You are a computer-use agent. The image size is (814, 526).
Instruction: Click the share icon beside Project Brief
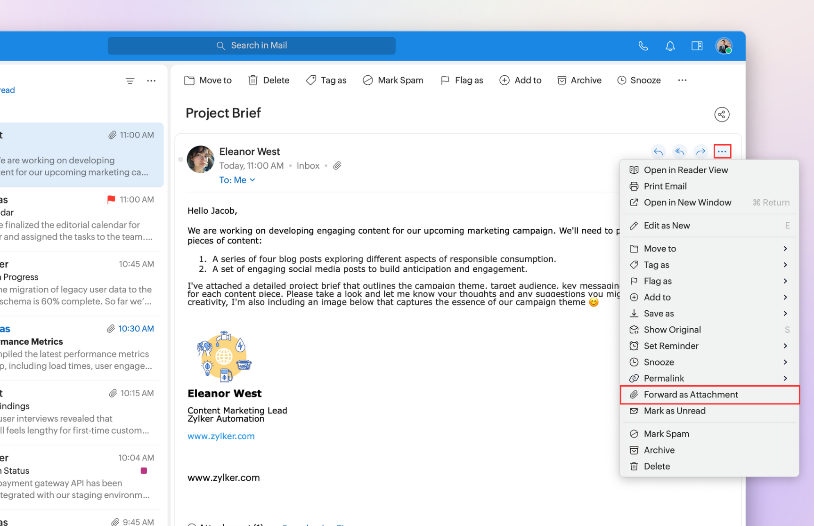(722, 114)
